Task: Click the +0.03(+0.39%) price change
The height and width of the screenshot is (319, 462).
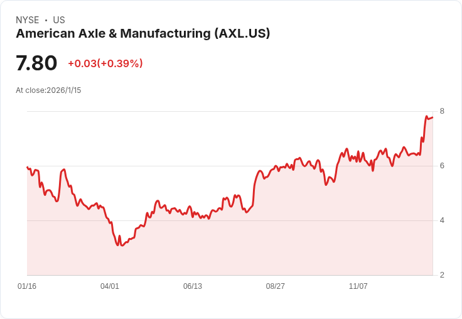Action: tap(105, 63)
